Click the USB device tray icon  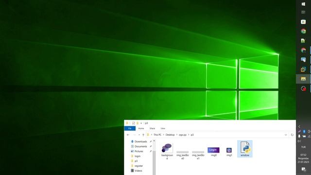pos(299,136)
